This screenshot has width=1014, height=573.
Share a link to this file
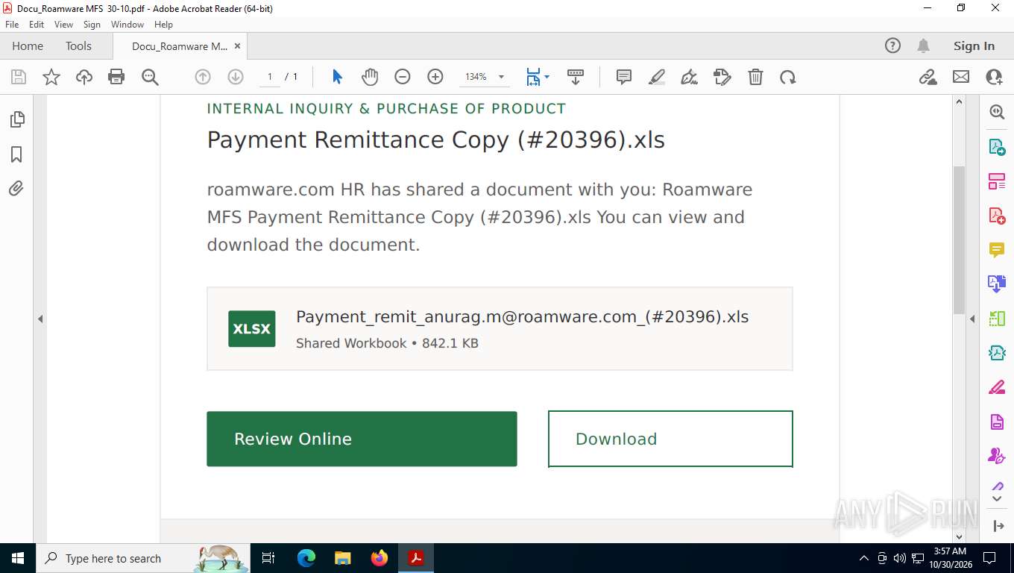pyautogui.click(x=928, y=77)
